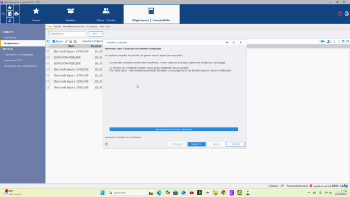
Task: Launch Microsoft Edge from the taskbar
Action: (x=159, y=193)
